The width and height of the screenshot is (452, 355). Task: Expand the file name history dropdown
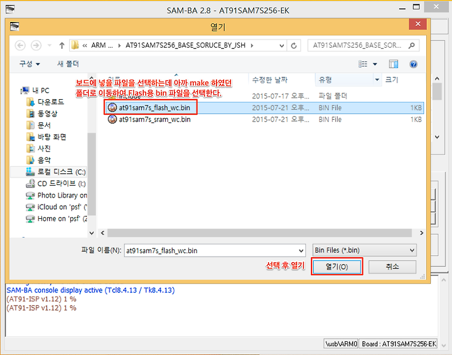(301, 250)
